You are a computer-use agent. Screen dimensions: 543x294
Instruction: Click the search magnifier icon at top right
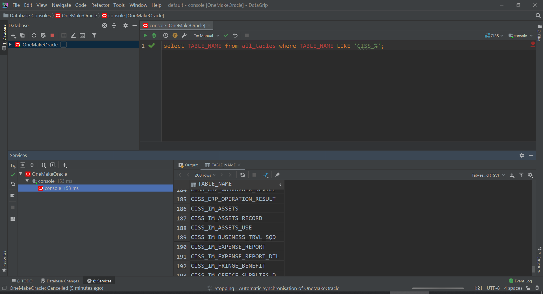tap(538, 16)
